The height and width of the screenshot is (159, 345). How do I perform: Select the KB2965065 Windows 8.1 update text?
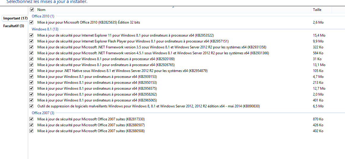(97, 100)
